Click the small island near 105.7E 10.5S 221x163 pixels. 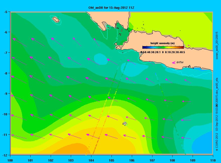(125, 124)
